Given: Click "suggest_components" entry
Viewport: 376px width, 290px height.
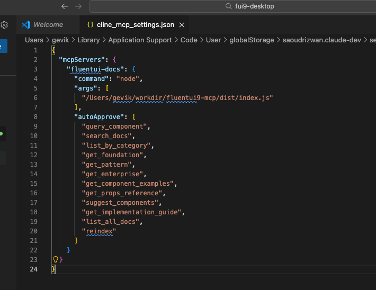Looking at the screenshot, I should point(120,203).
